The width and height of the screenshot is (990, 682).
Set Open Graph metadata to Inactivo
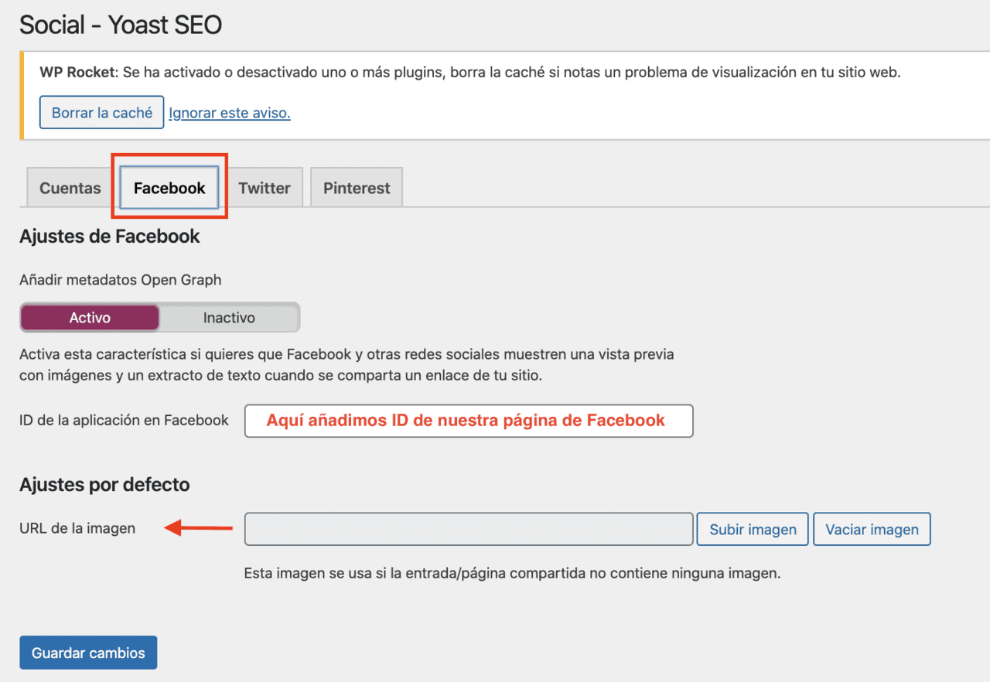229,318
